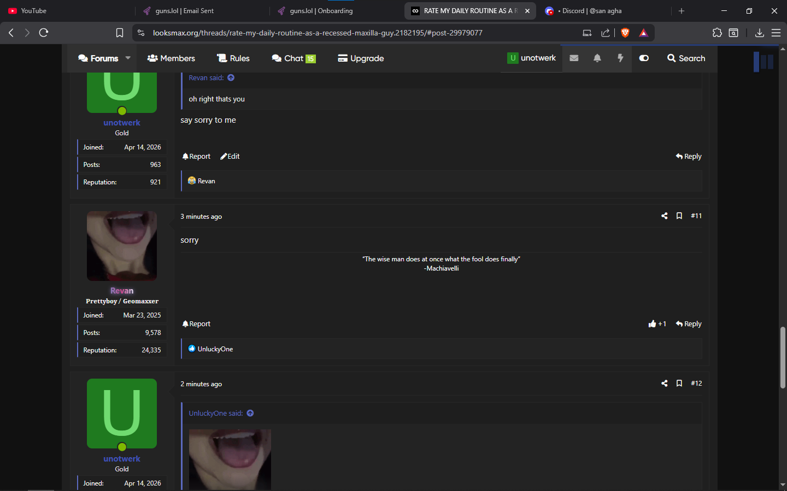
Task: Open browser downloads
Action: tap(759, 33)
